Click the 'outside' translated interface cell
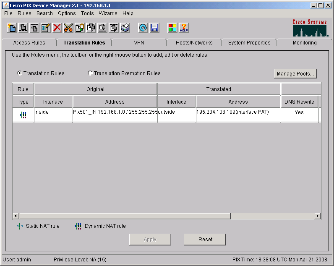 click(x=177, y=115)
